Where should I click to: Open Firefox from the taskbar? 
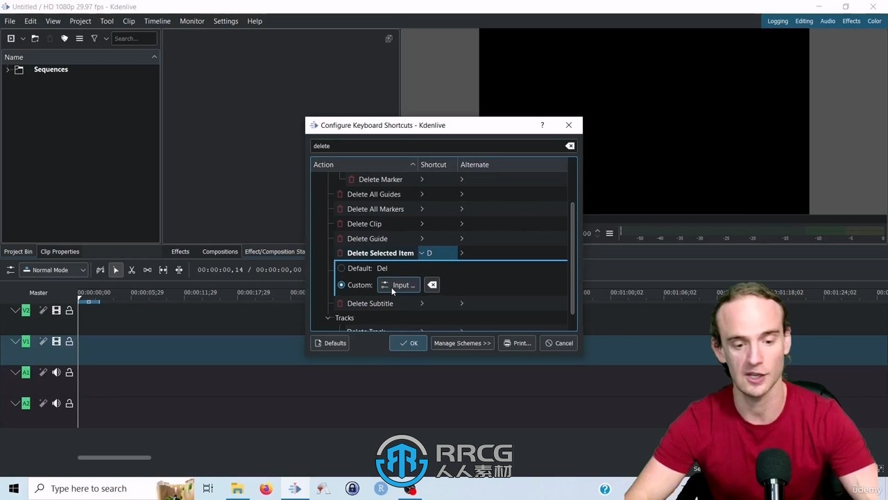pyautogui.click(x=266, y=489)
